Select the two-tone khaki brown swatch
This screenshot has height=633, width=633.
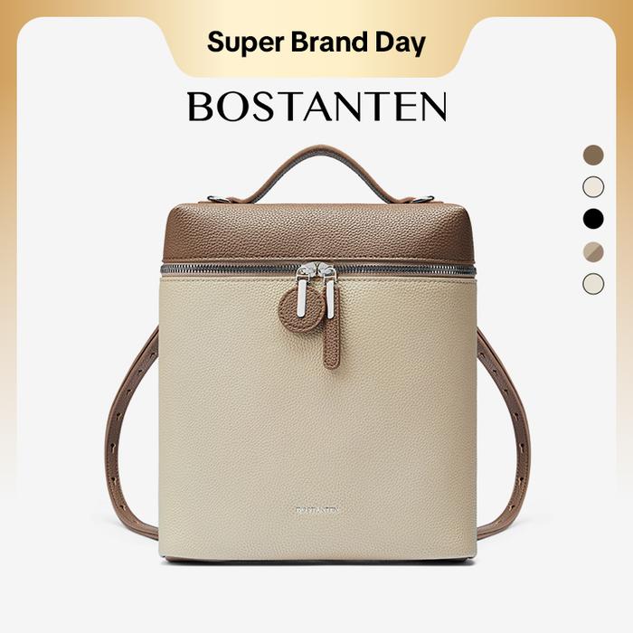tap(593, 252)
